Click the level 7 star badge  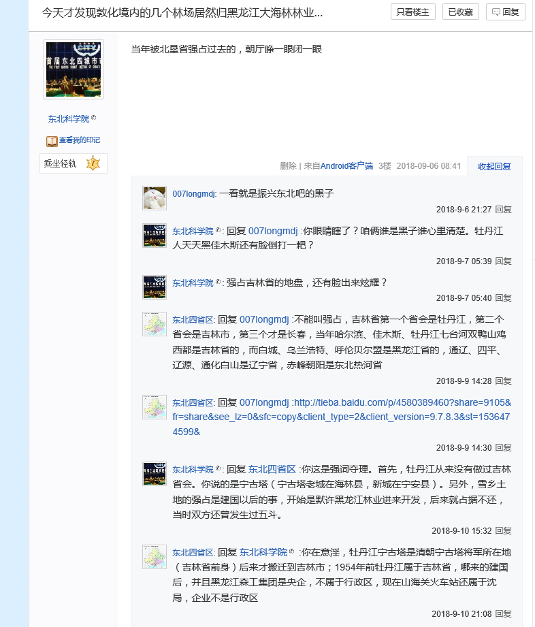(x=93, y=163)
